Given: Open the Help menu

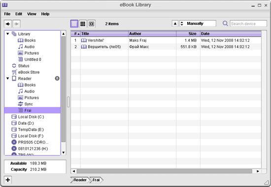Looking at the screenshot, I should [45, 14].
